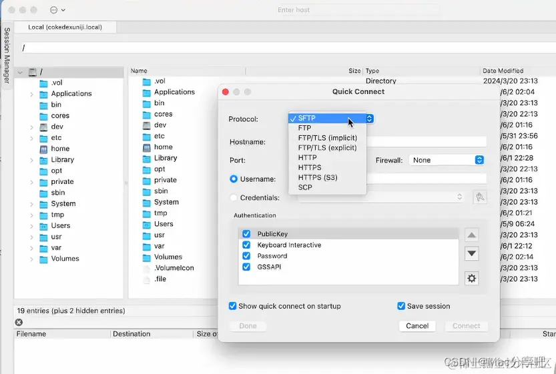The width and height of the screenshot is (556, 374).
Task: Expand the Library folder in tree
Action: coord(31,160)
